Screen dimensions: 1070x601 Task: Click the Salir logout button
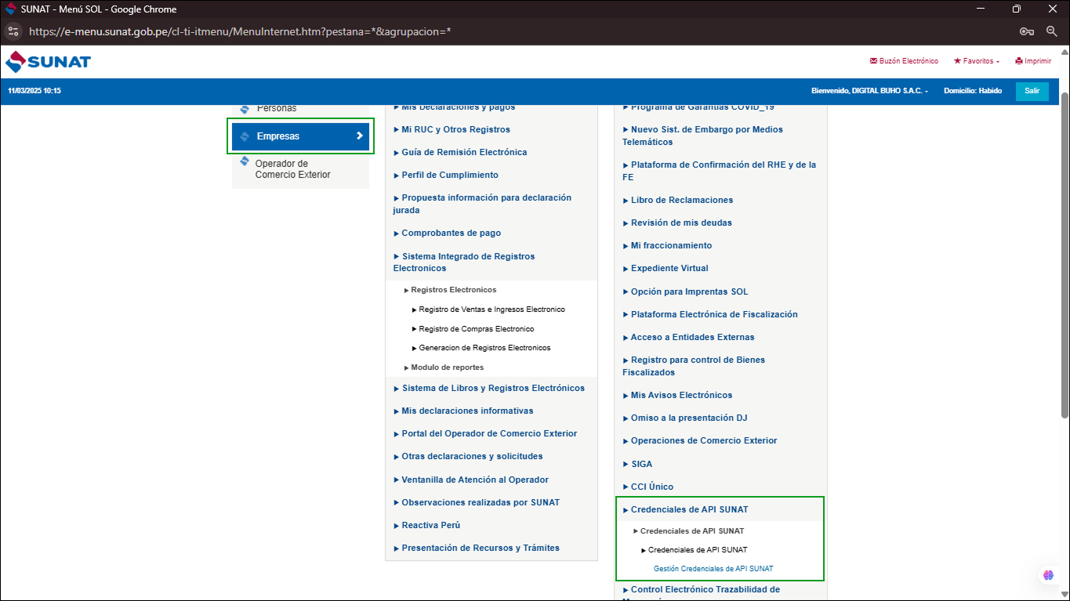pyautogui.click(x=1032, y=91)
